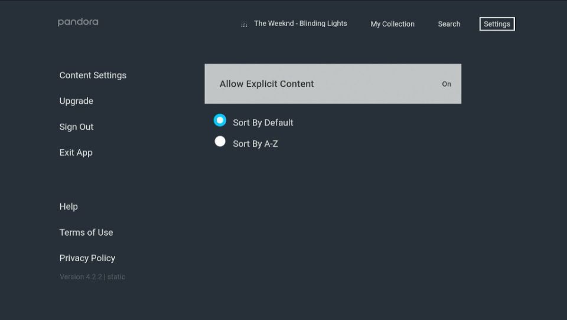Image resolution: width=567 pixels, height=320 pixels.
Task: Toggle Allow Explicit Content setting
Action: pyautogui.click(x=333, y=84)
